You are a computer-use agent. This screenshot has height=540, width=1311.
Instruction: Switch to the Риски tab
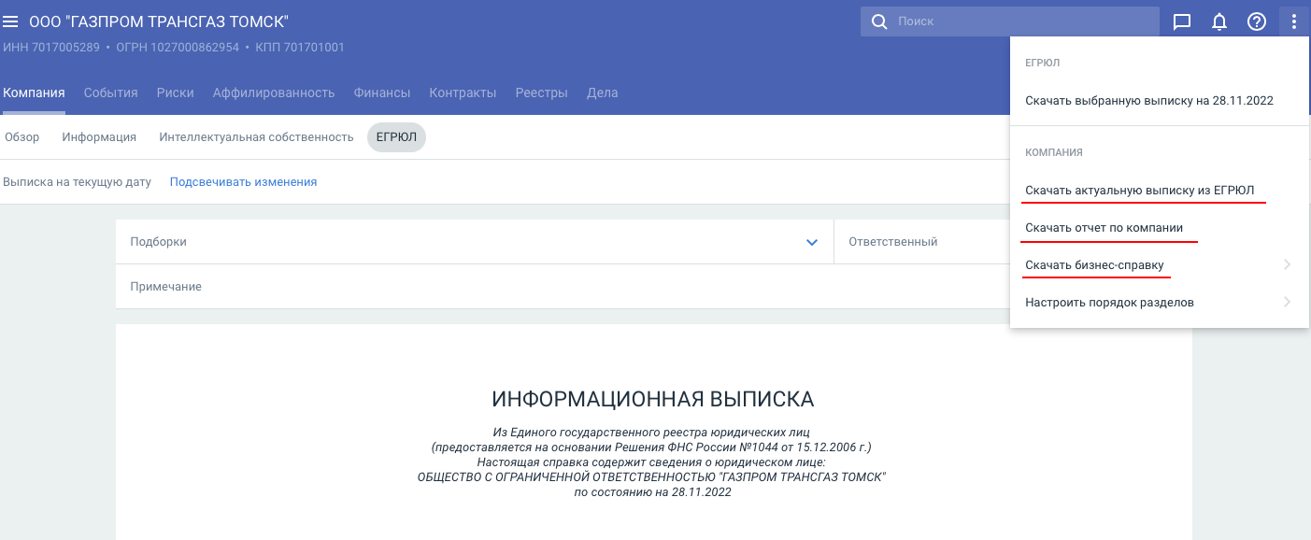click(176, 92)
